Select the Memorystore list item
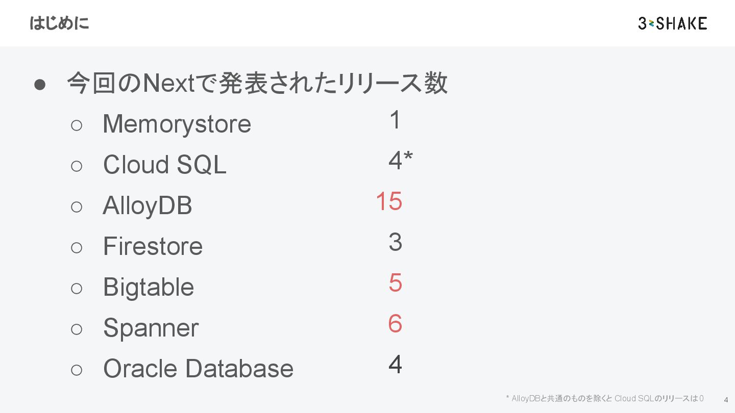735x413 pixels. pos(177,124)
